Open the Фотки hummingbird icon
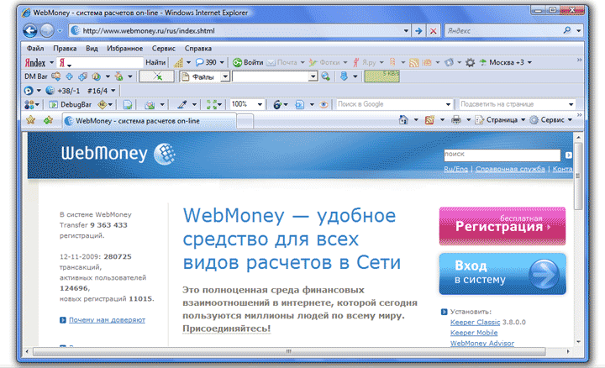This screenshot has width=605, height=368. [x=313, y=62]
